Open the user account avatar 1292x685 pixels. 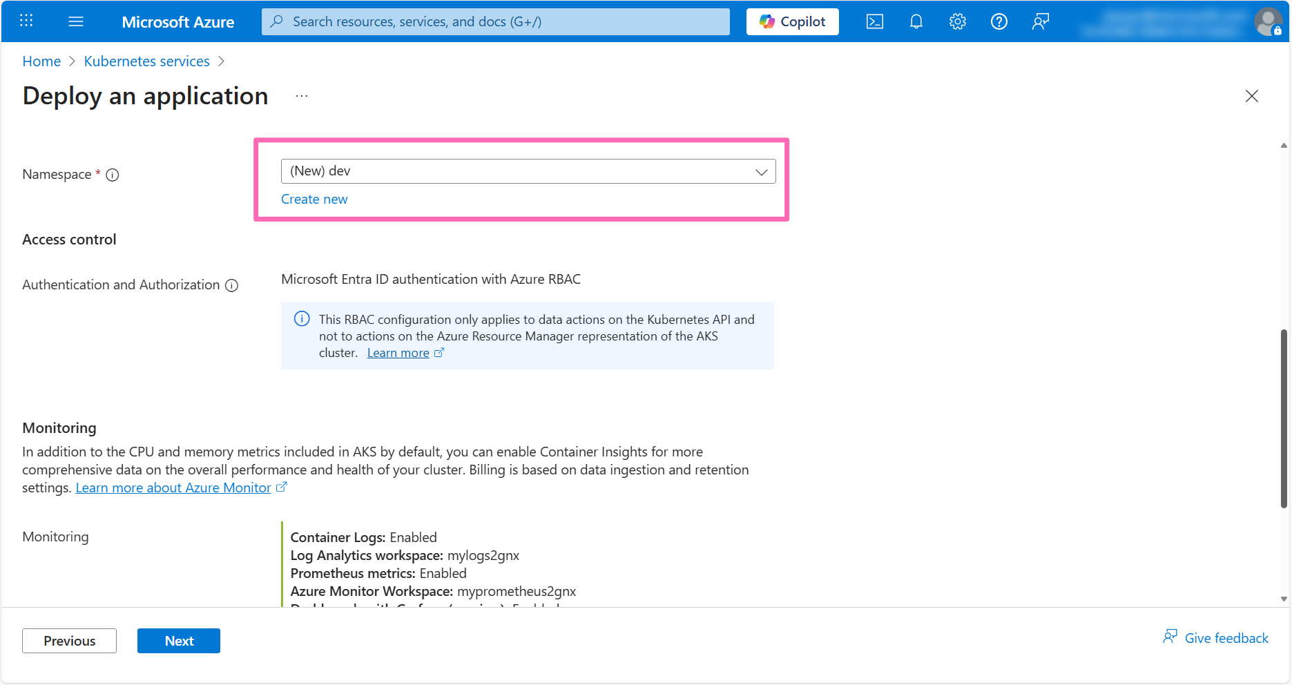(1268, 21)
